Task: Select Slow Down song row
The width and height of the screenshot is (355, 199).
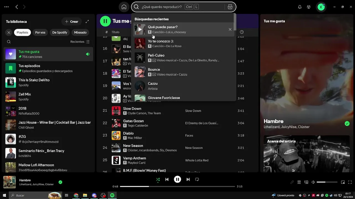Action: [177, 111]
